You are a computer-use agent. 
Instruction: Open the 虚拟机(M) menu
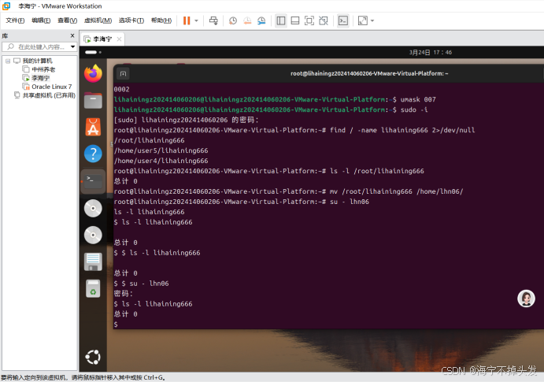click(98, 20)
